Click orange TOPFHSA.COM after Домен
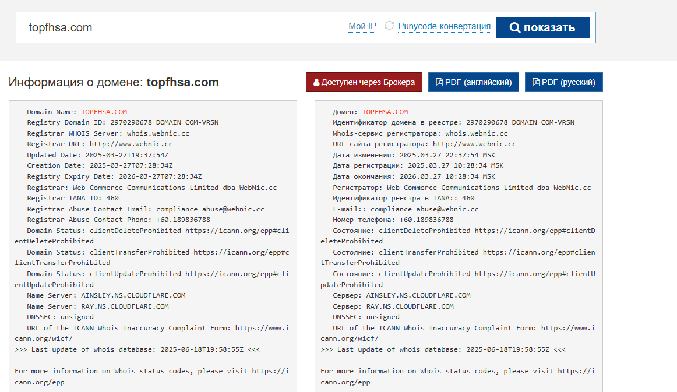 coord(385,112)
